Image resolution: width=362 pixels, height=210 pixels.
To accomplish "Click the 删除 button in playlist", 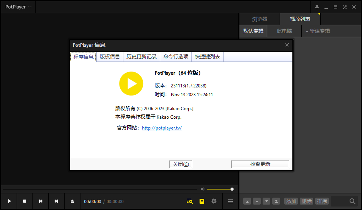I will pyautogui.click(x=307, y=201).
